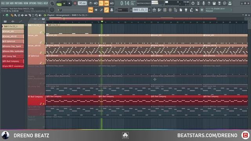Click the undo history icon
The width and height of the screenshot is (251, 141).
193,3
